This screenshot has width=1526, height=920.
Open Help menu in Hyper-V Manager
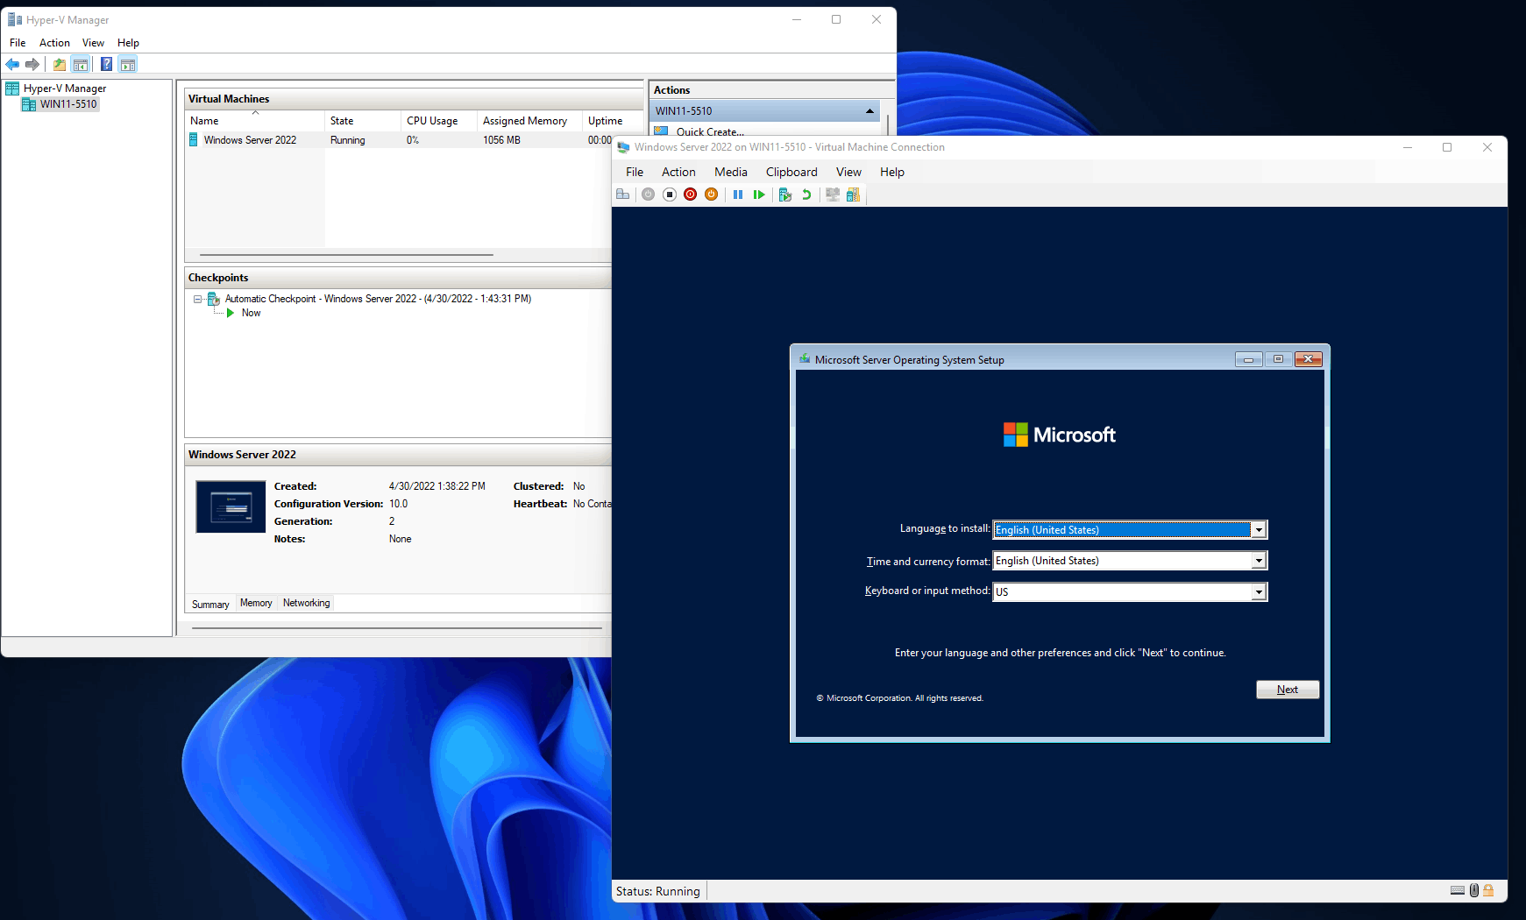point(128,43)
